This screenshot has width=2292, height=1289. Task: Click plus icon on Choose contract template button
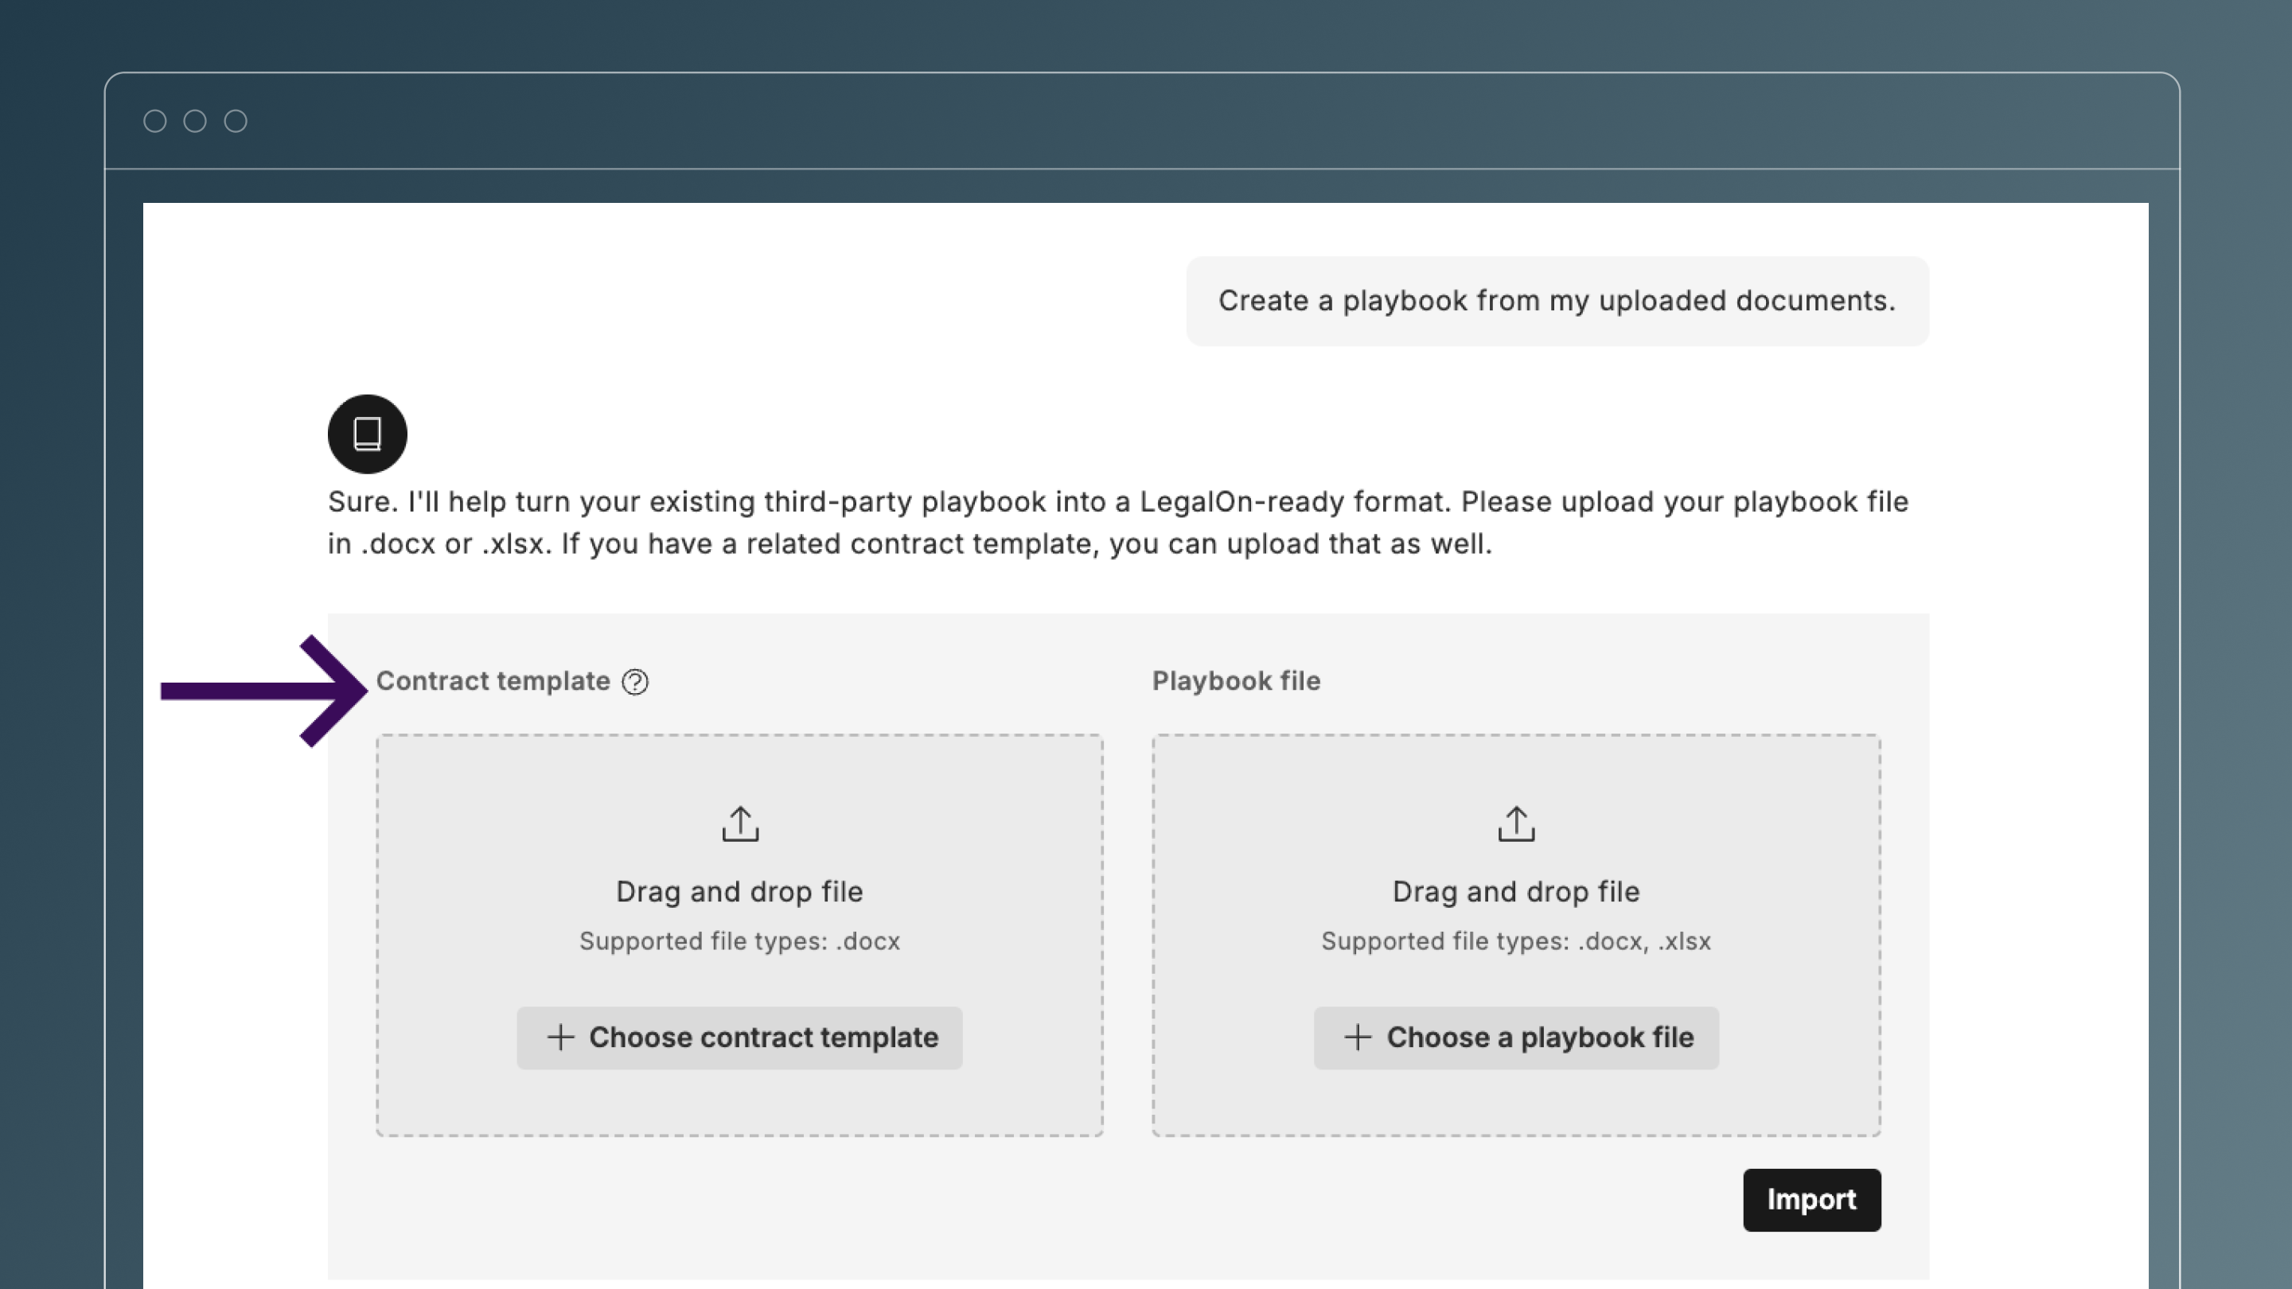coord(559,1038)
